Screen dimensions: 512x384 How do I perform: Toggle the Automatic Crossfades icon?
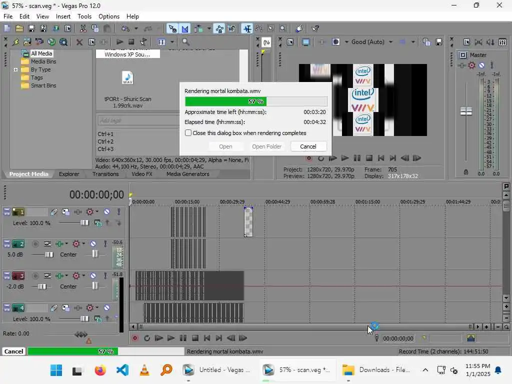(185, 28)
